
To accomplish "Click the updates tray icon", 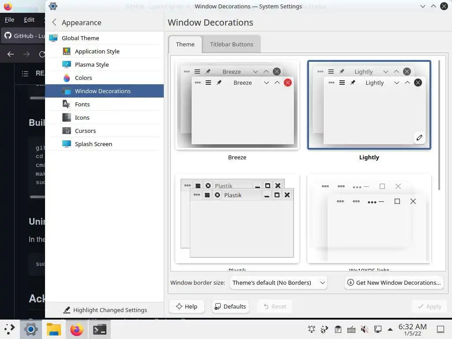I will coord(324,329).
